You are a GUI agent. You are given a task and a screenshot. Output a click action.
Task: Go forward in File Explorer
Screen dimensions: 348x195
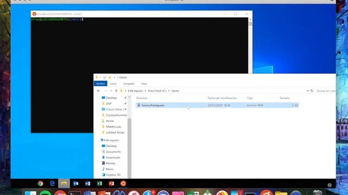pos(105,91)
